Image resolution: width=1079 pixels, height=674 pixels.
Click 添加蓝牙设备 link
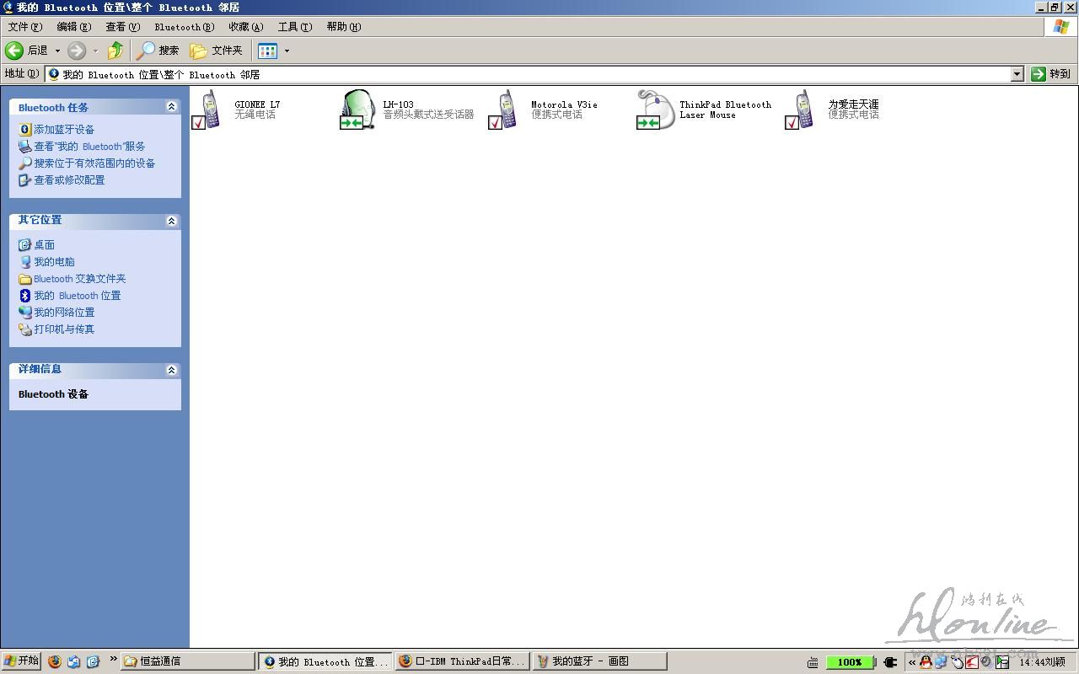64,130
